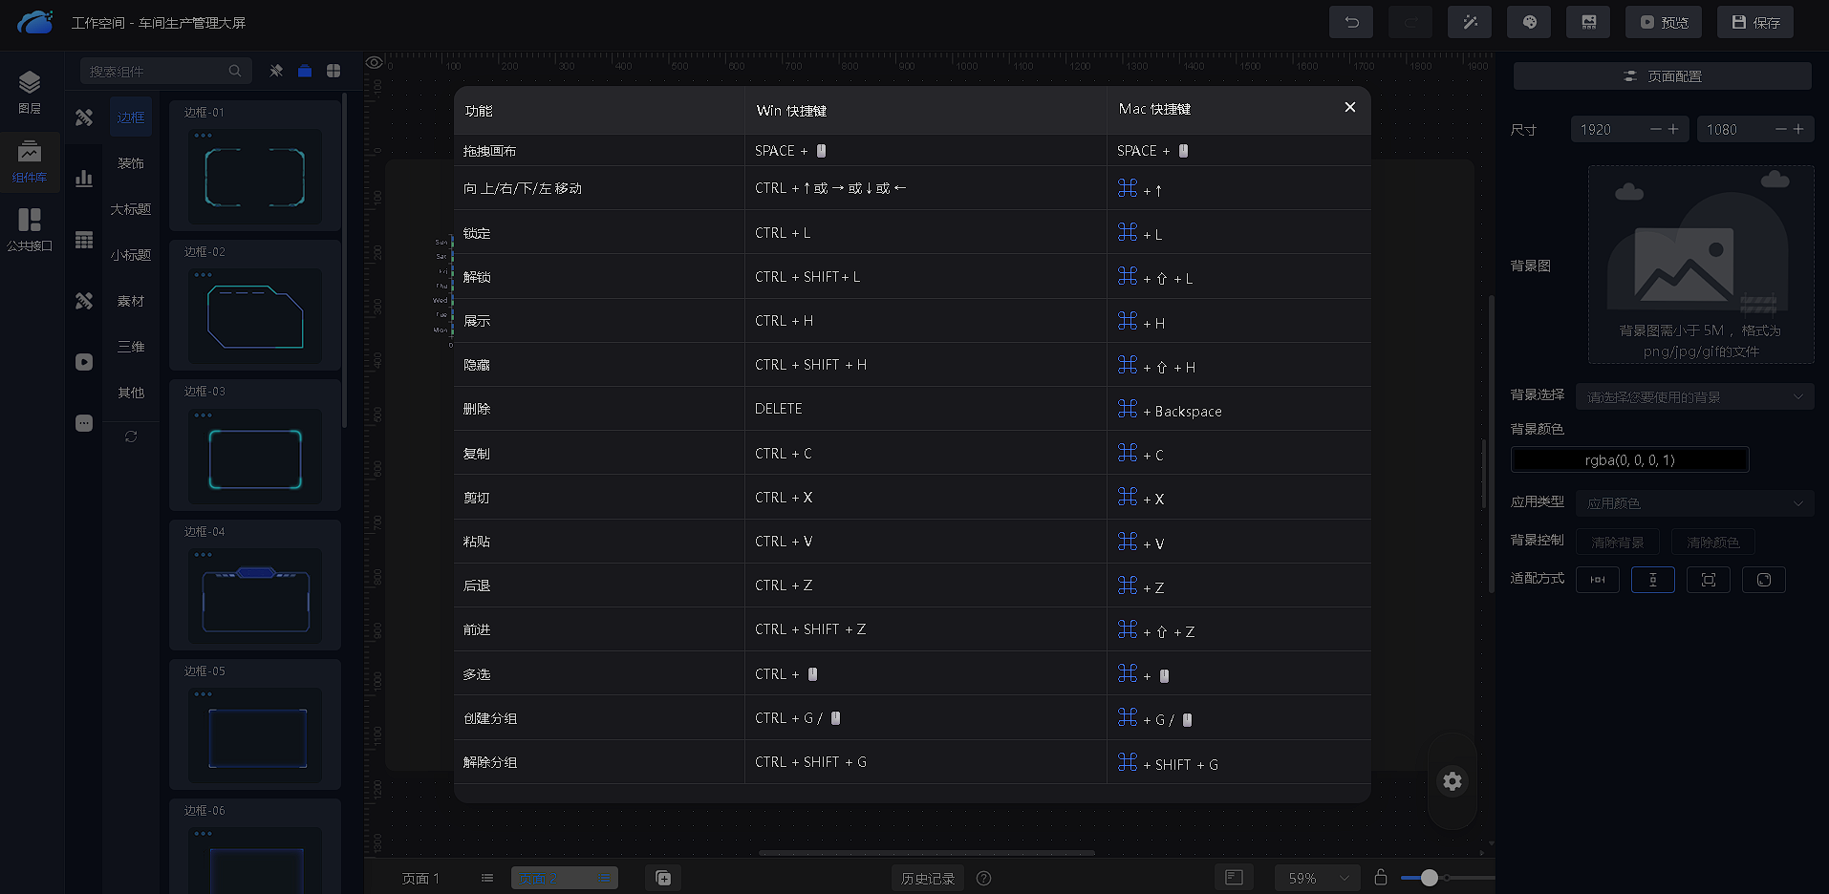Image resolution: width=1829 pixels, height=894 pixels.
Task: Open the 图层 layers panel
Action: (x=30, y=93)
